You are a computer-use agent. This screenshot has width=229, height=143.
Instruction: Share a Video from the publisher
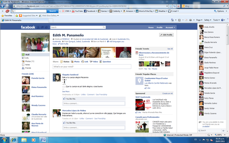pyautogui.click(x=94, y=62)
